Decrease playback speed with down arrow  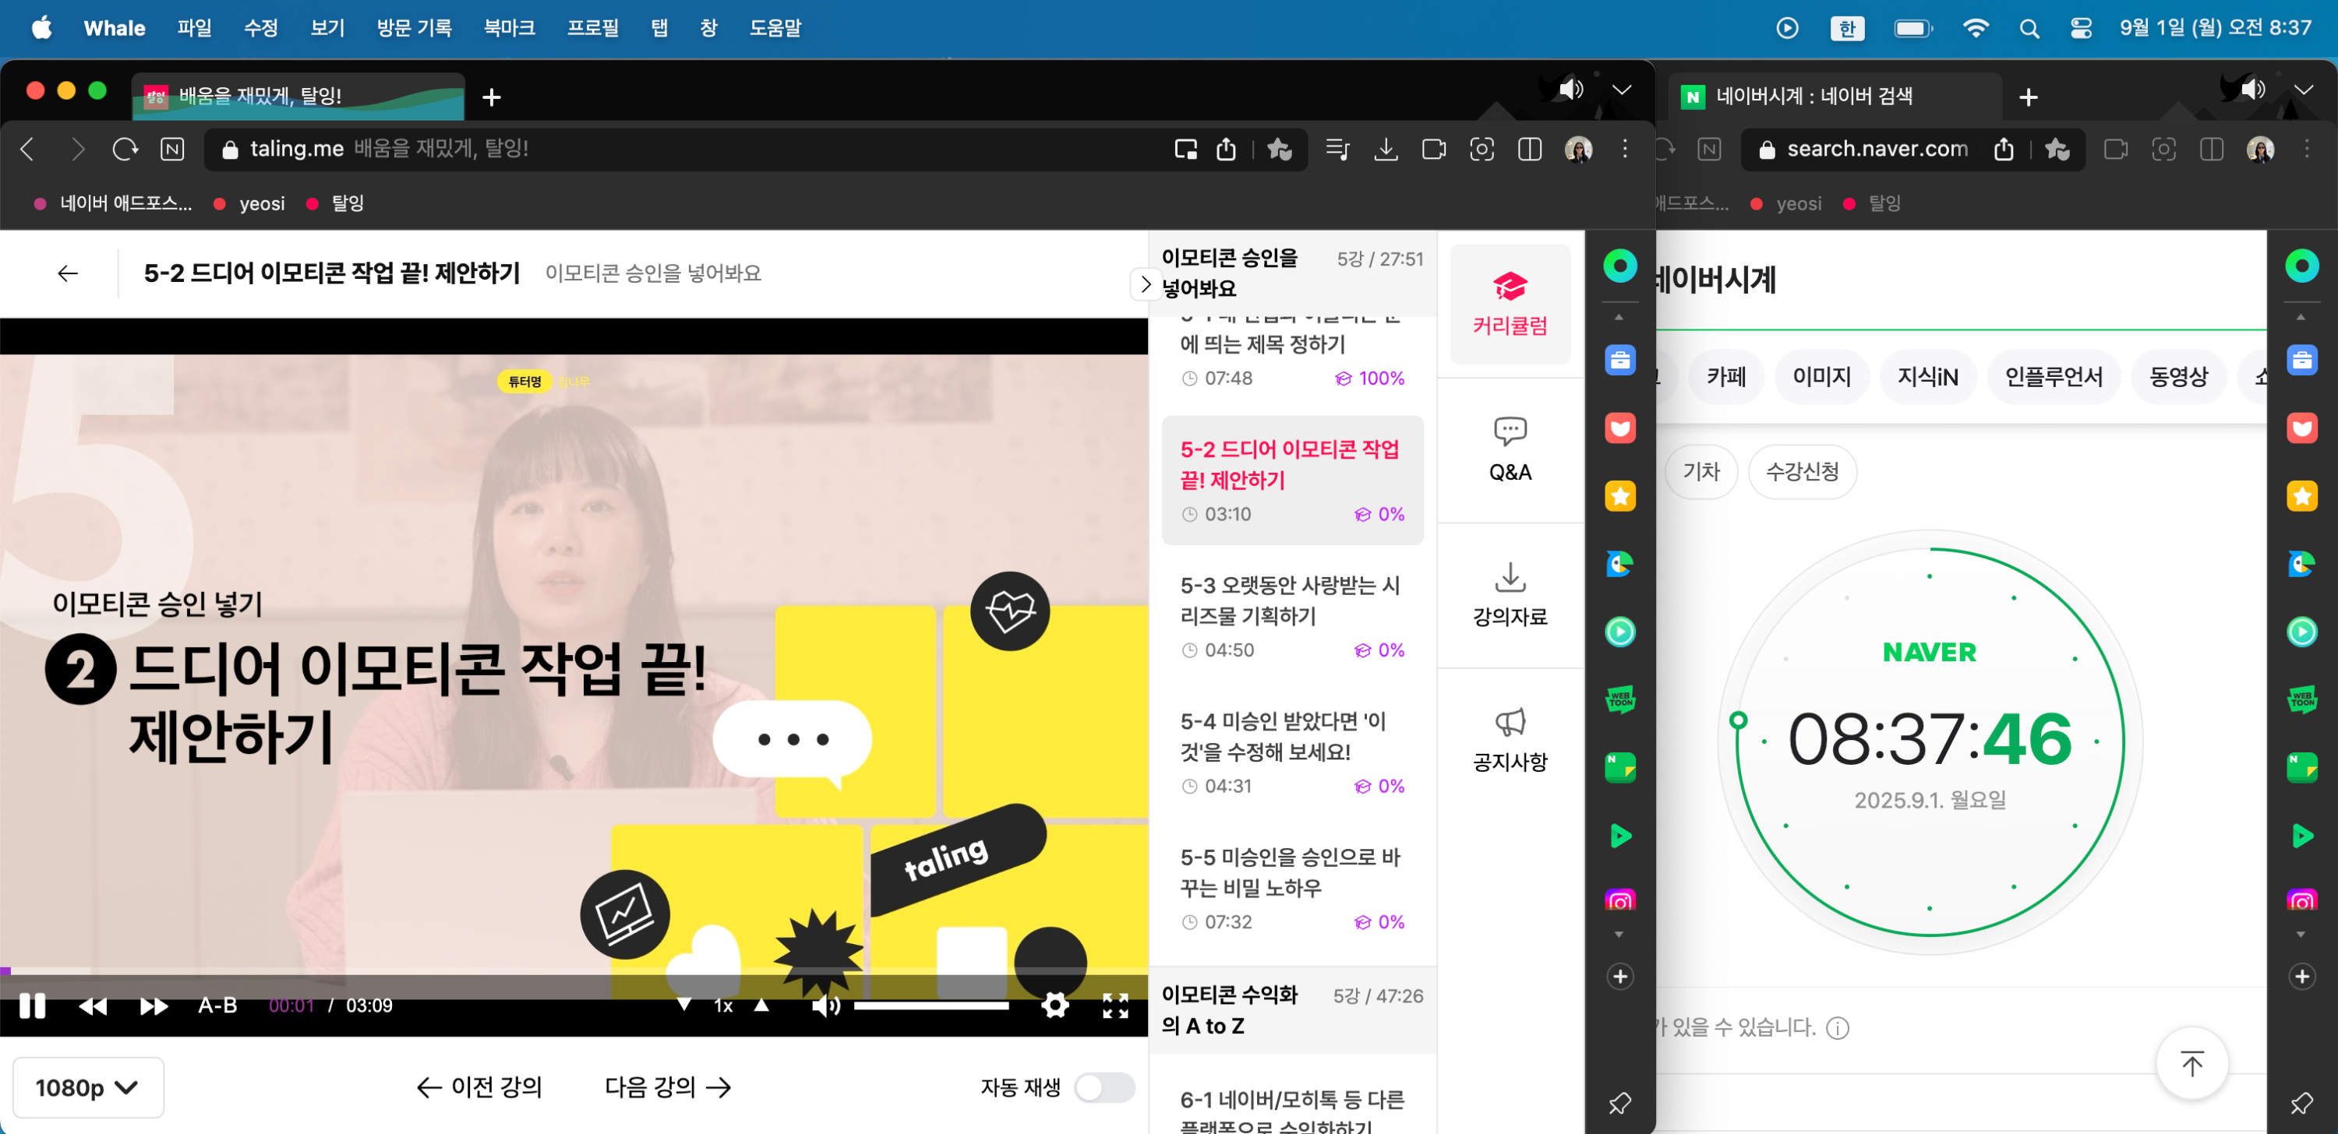click(684, 1005)
